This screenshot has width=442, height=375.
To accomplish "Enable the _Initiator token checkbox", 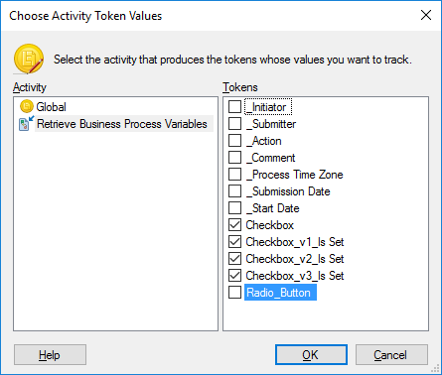I will click(234, 107).
